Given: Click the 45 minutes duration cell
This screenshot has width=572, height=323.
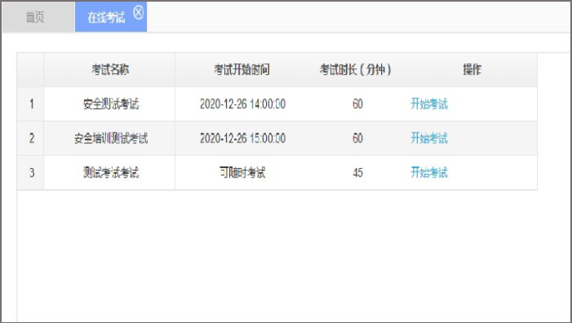Looking at the screenshot, I should 358,172.
